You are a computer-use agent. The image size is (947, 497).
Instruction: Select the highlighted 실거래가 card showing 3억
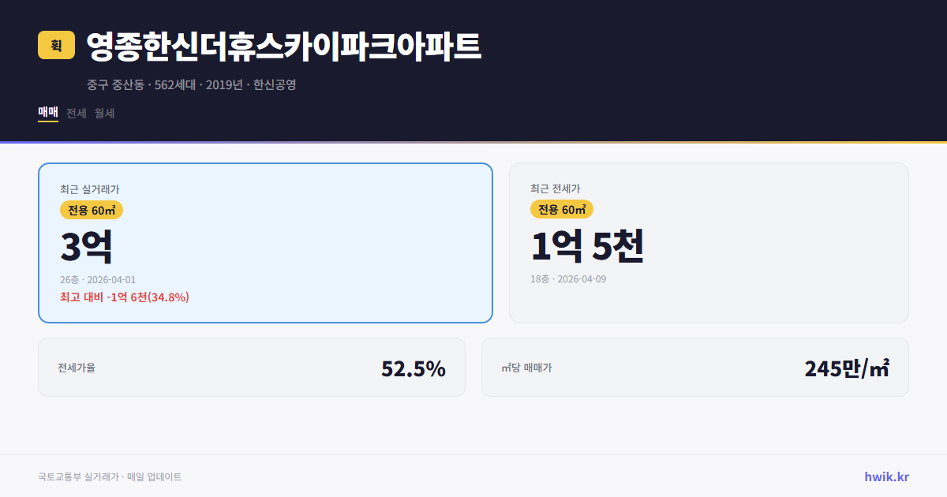(264, 242)
